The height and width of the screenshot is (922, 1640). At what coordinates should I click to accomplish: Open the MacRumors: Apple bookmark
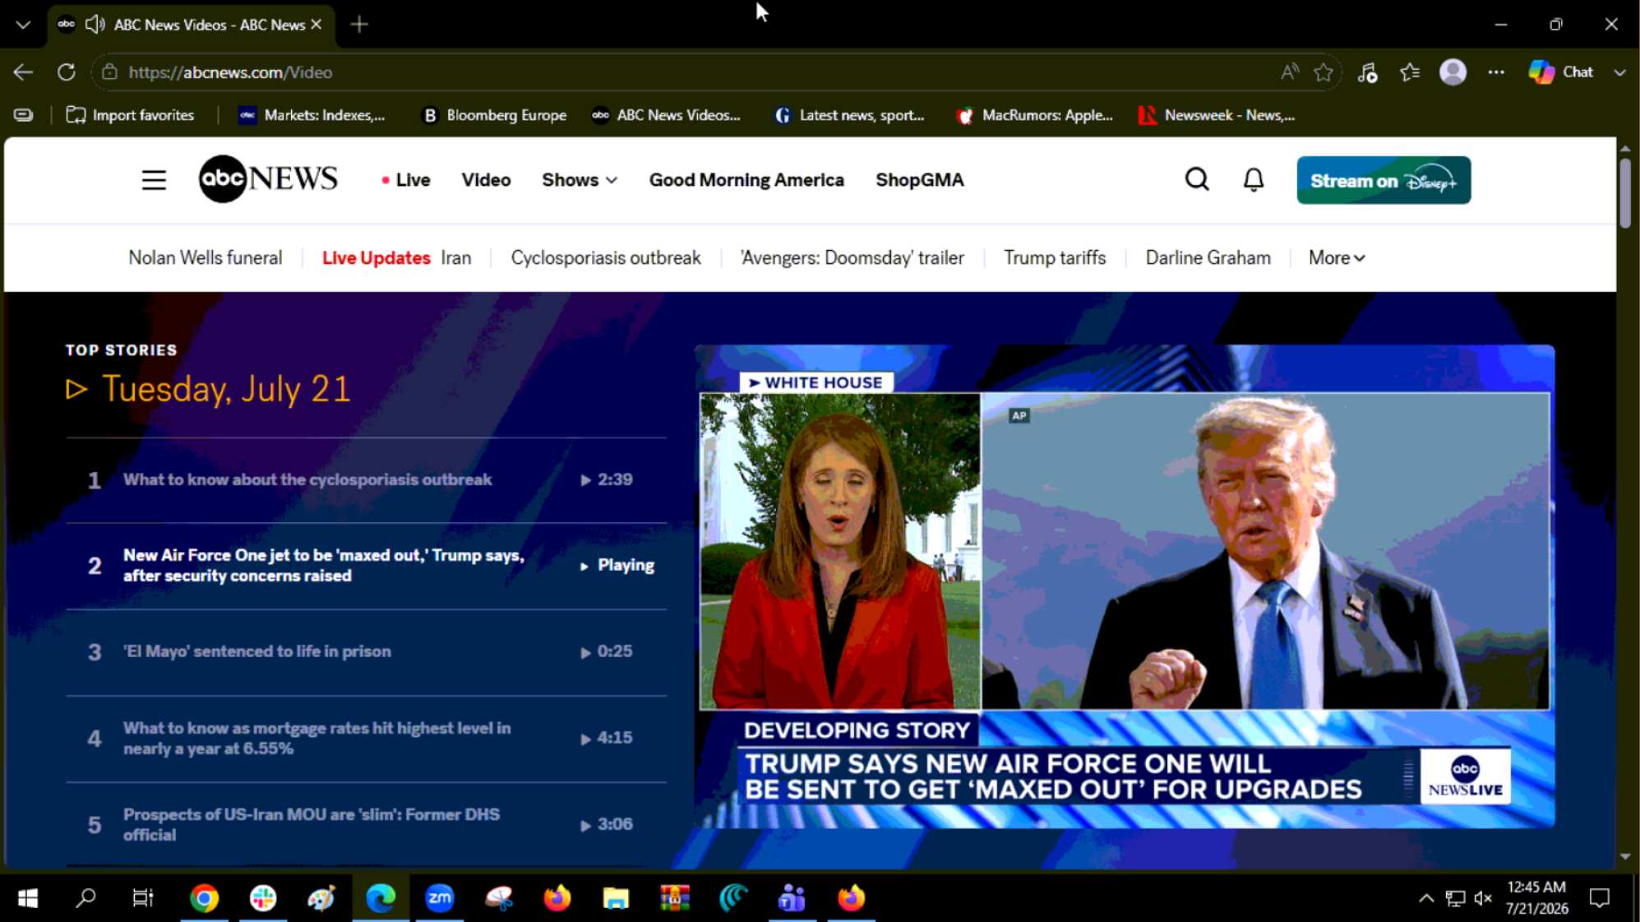tap(1034, 115)
